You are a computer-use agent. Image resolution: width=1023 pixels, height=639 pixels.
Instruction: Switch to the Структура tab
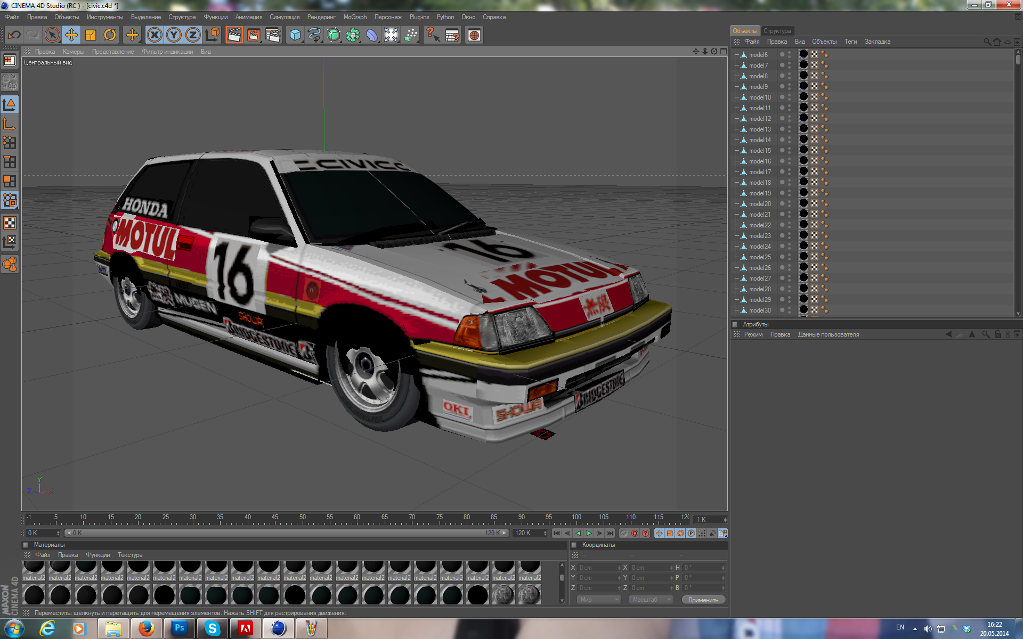tap(777, 31)
